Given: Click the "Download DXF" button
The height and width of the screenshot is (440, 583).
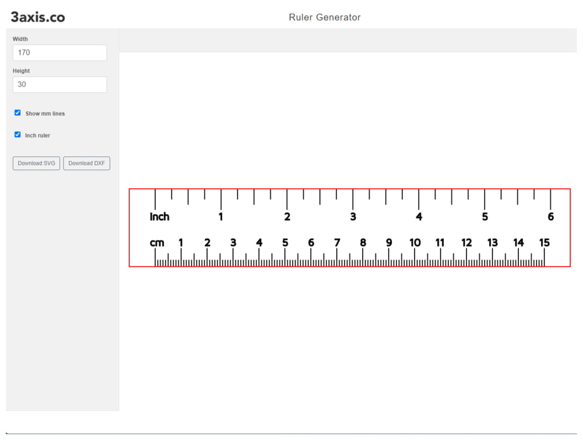Looking at the screenshot, I should [x=86, y=163].
